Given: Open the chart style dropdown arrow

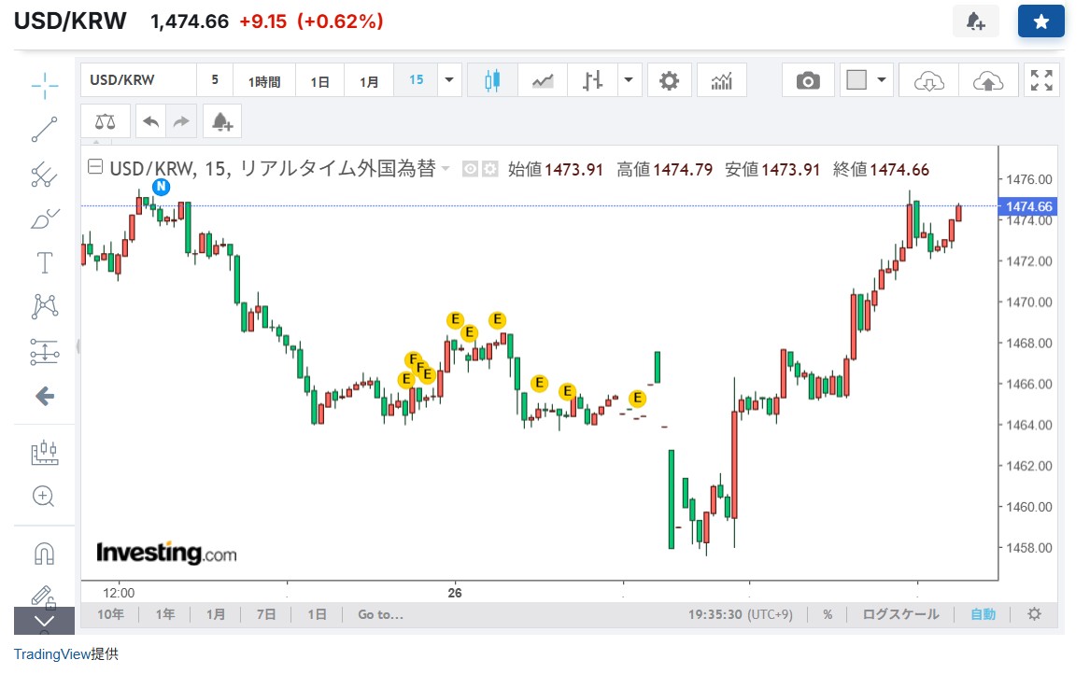Looking at the screenshot, I should click(630, 81).
